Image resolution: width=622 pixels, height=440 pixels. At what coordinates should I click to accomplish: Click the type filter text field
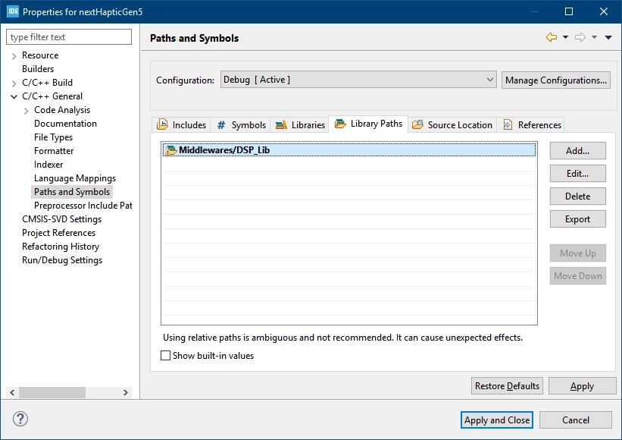click(x=69, y=37)
